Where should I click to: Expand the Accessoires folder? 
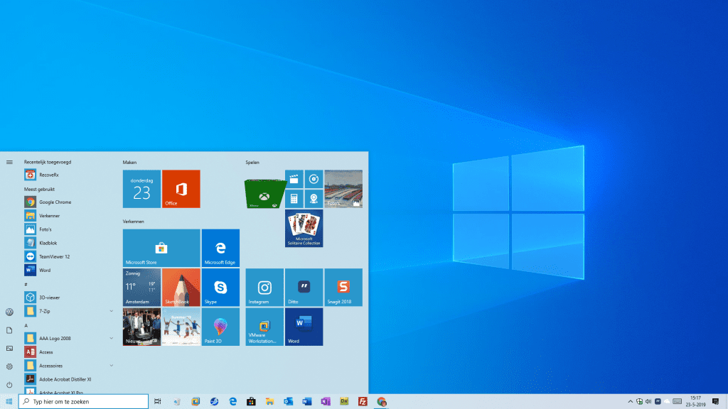pos(112,365)
